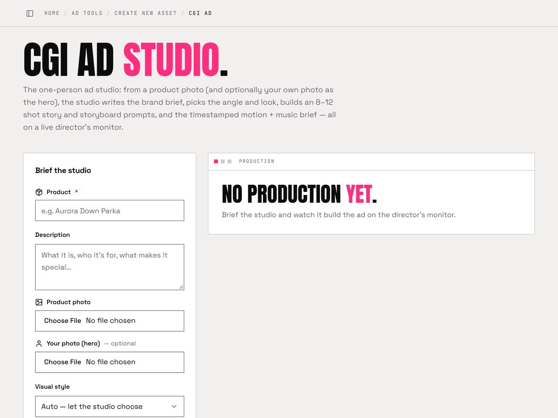Image resolution: width=558 pixels, height=418 pixels.
Task: Click the PRODUCTION panel header label
Action: 257,161
